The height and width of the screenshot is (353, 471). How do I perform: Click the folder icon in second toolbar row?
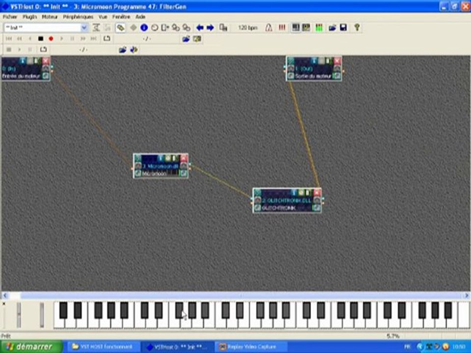[186, 39]
